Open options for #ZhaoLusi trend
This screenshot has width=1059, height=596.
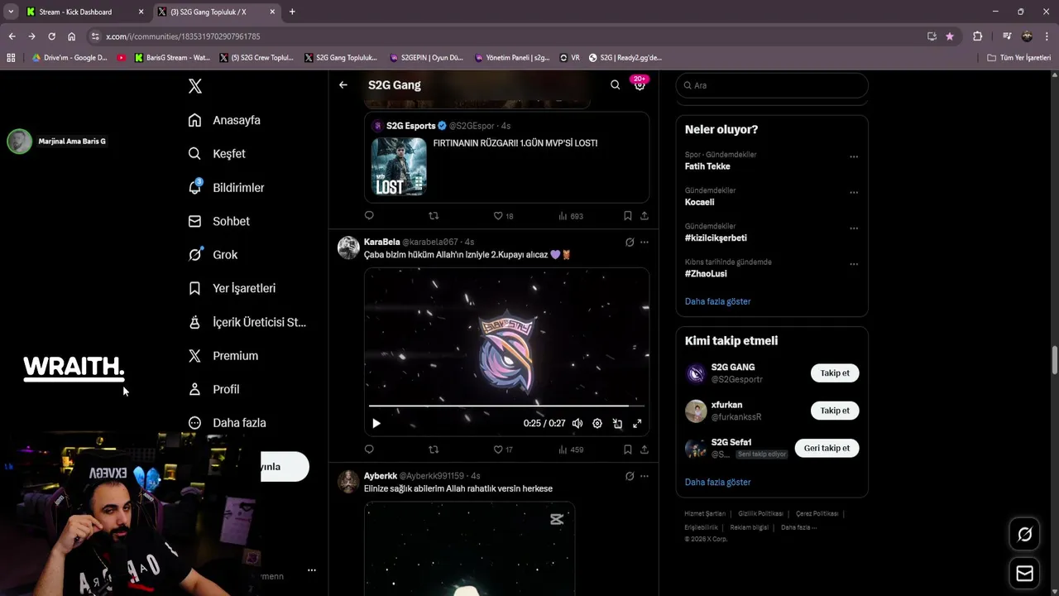[x=854, y=264]
